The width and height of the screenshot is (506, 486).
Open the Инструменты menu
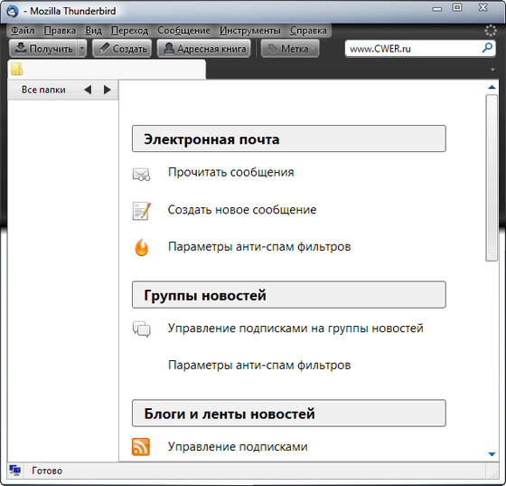pos(250,31)
